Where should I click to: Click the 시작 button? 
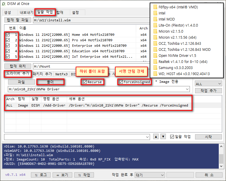[208, 137]
